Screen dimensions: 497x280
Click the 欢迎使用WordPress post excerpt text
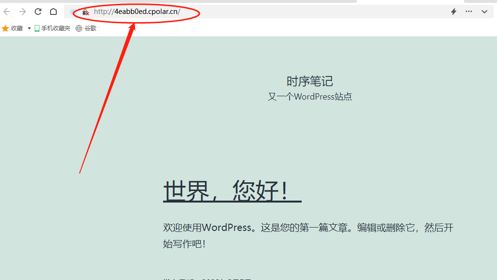point(308,236)
